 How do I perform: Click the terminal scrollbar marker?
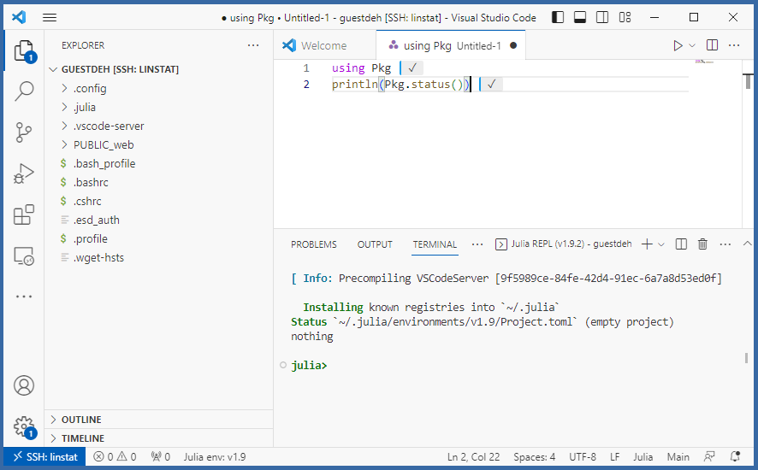745,359
